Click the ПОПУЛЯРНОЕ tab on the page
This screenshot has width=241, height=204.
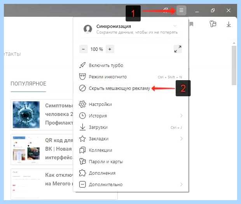(x=28, y=84)
